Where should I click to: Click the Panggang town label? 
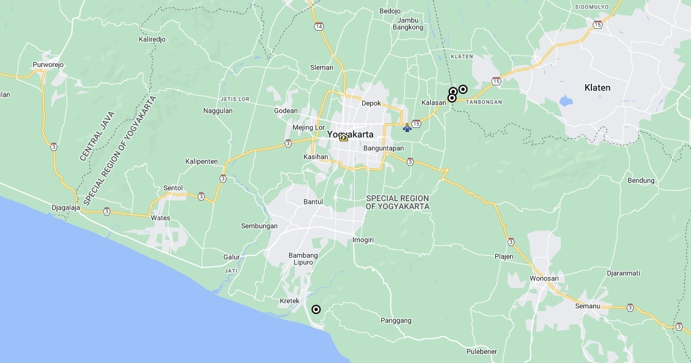(396, 320)
